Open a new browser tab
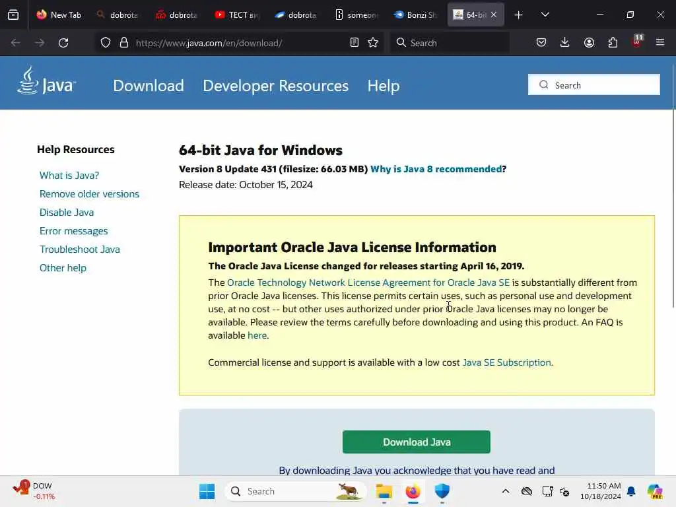This screenshot has height=507, width=676. pyautogui.click(x=519, y=15)
